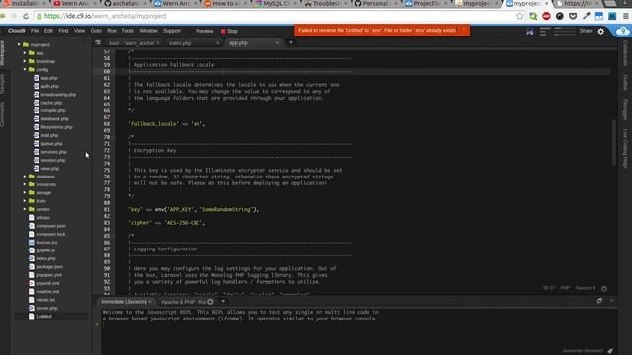Open session.php in the file tree
This screenshot has height=355, width=632.
pos(52,160)
